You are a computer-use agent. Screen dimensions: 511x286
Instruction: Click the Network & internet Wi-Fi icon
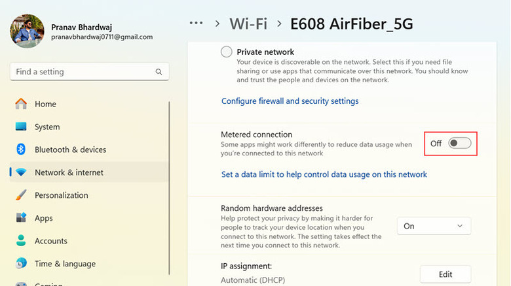coord(21,172)
